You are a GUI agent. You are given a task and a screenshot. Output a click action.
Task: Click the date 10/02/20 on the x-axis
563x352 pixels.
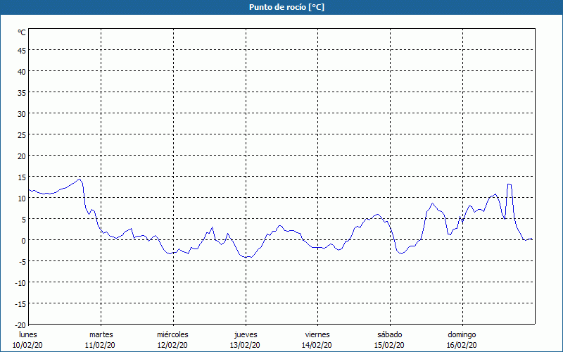[x=28, y=345]
